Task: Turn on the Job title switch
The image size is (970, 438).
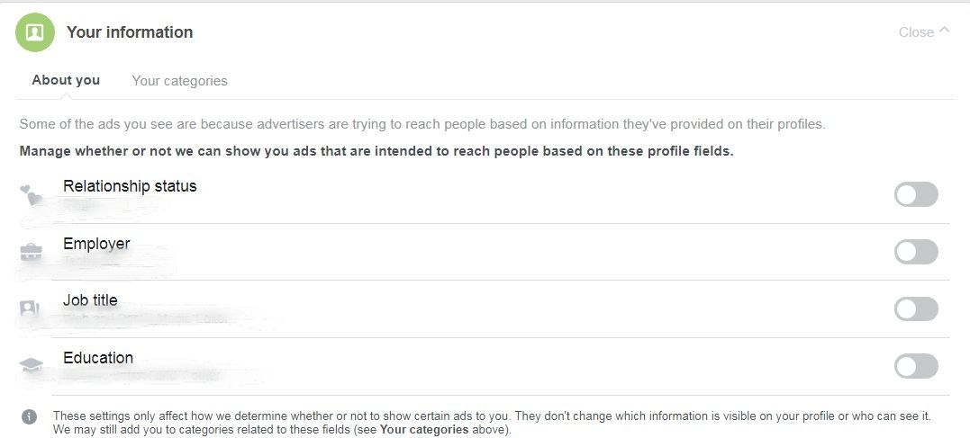Action: 916,308
